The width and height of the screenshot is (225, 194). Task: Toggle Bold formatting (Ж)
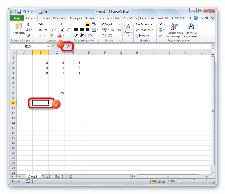tap(40, 30)
